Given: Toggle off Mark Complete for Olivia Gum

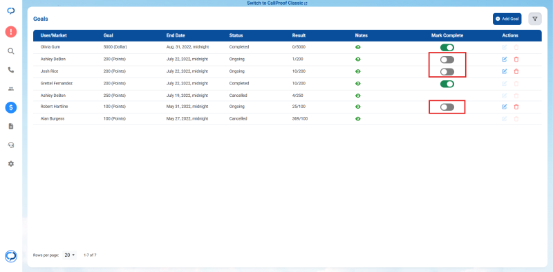Looking at the screenshot, I should point(447,47).
